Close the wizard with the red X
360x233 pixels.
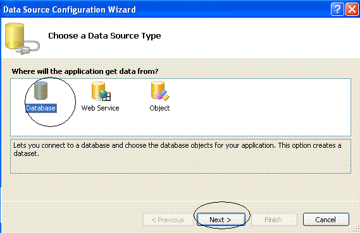coord(352,9)
